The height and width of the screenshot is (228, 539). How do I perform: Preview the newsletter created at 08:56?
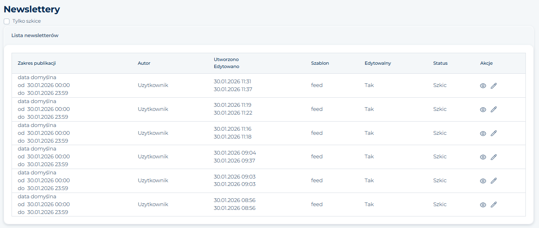click(483, 205)
